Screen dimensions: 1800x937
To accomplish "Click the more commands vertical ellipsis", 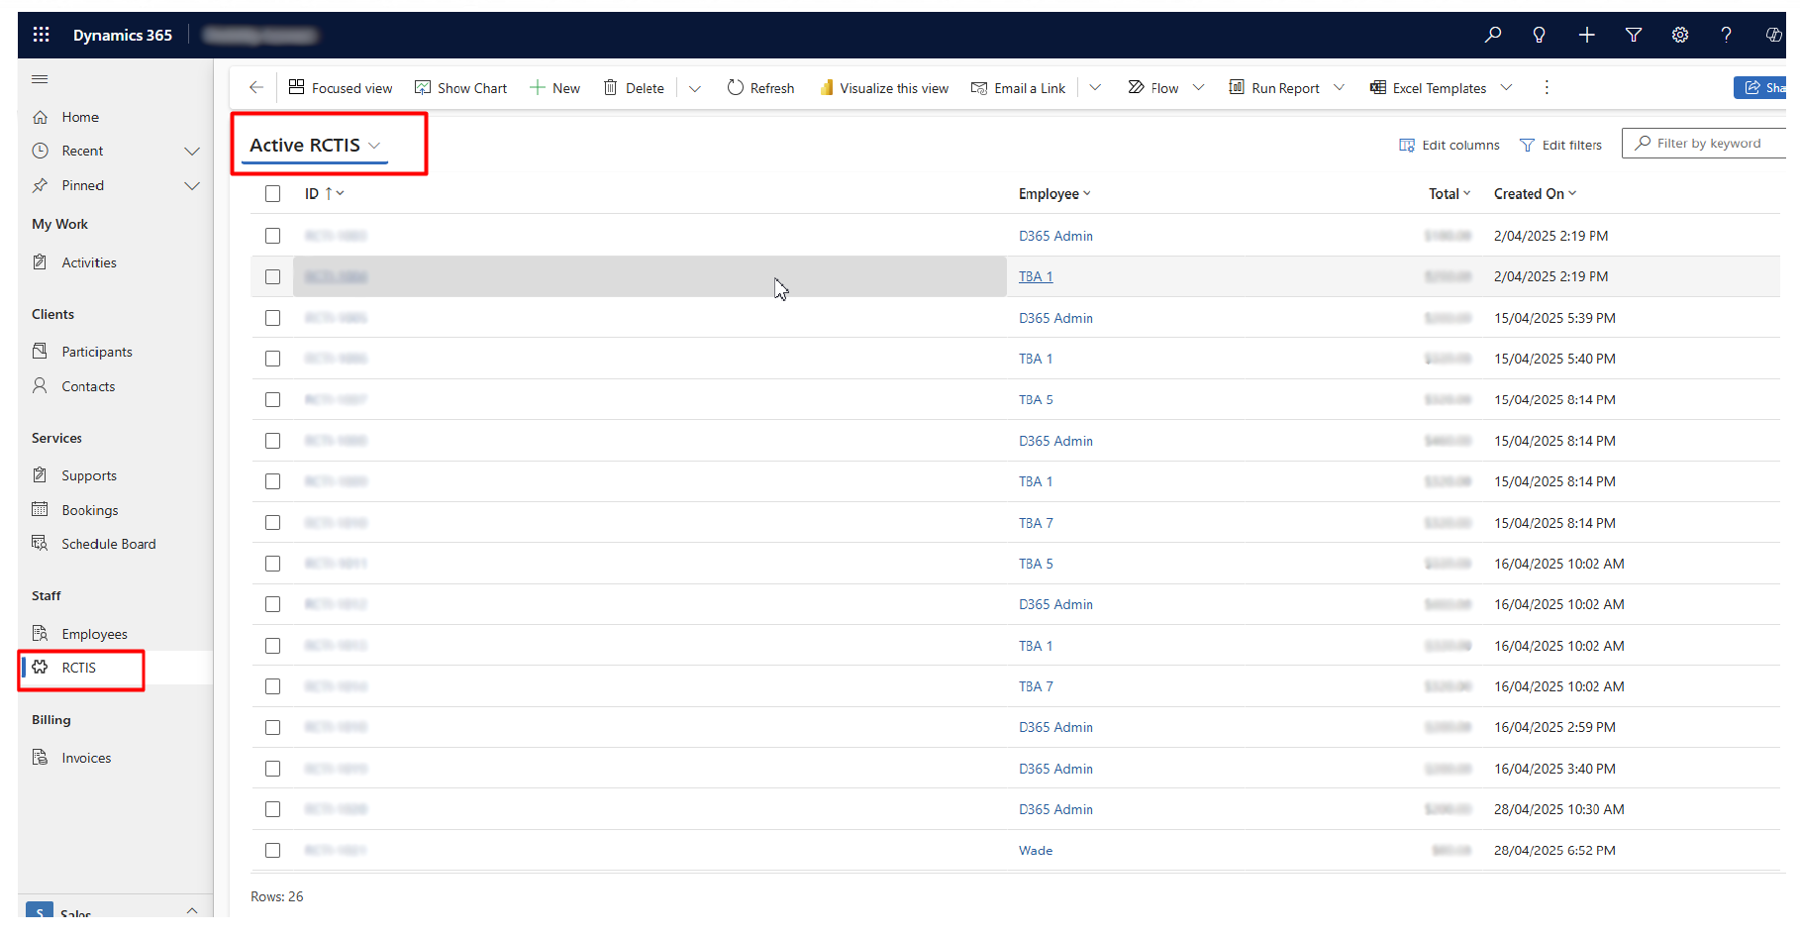I will click(x=1546, y=87).
